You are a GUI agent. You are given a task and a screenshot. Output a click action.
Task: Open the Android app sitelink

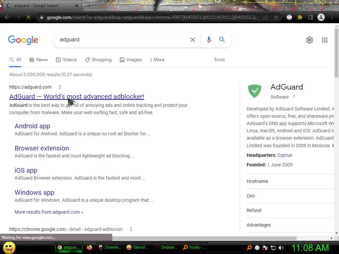coord(32,126)
